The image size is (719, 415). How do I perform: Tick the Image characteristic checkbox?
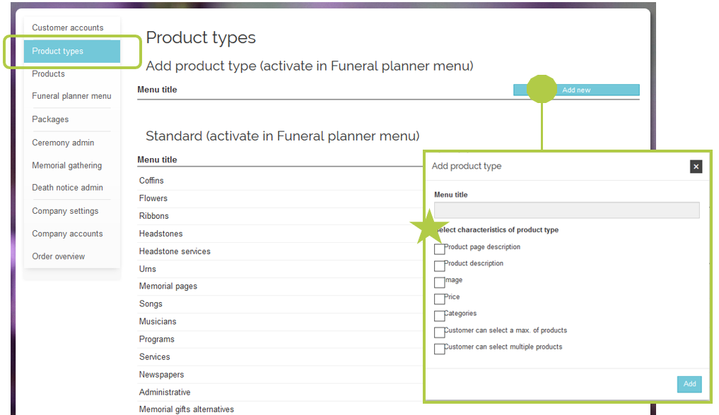[439, 282]
